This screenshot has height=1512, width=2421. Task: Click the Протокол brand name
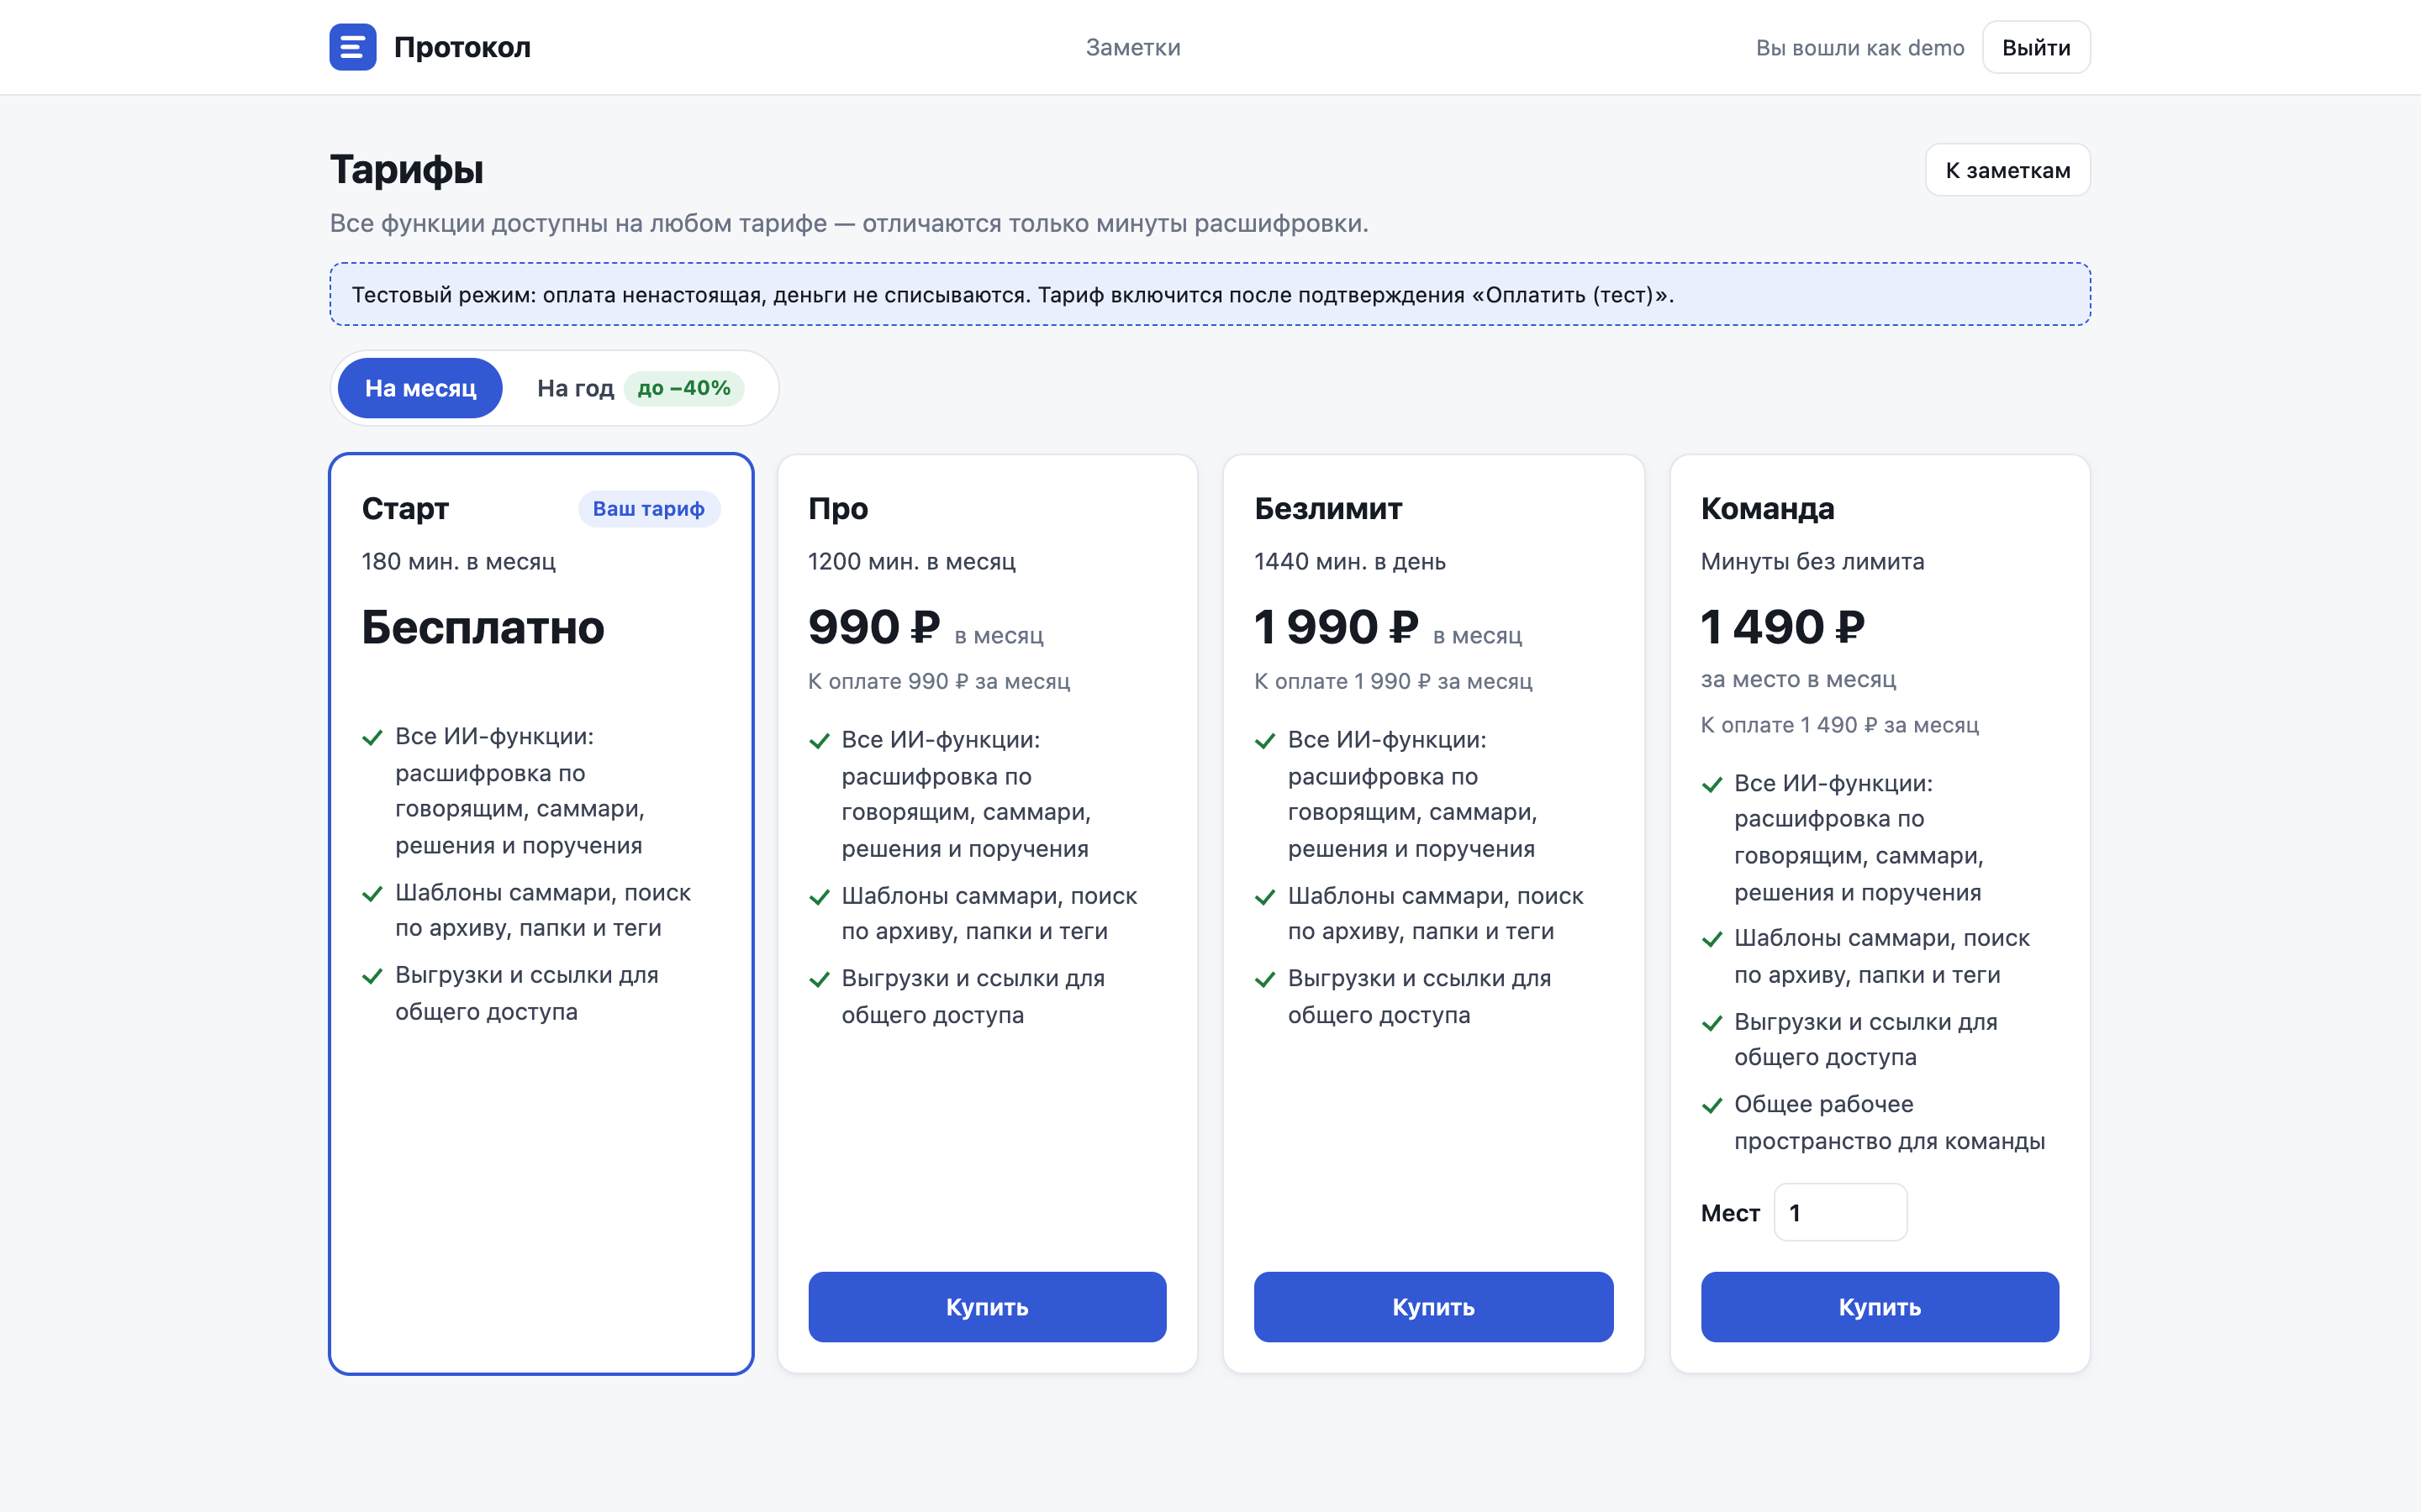tap(462, 47)
